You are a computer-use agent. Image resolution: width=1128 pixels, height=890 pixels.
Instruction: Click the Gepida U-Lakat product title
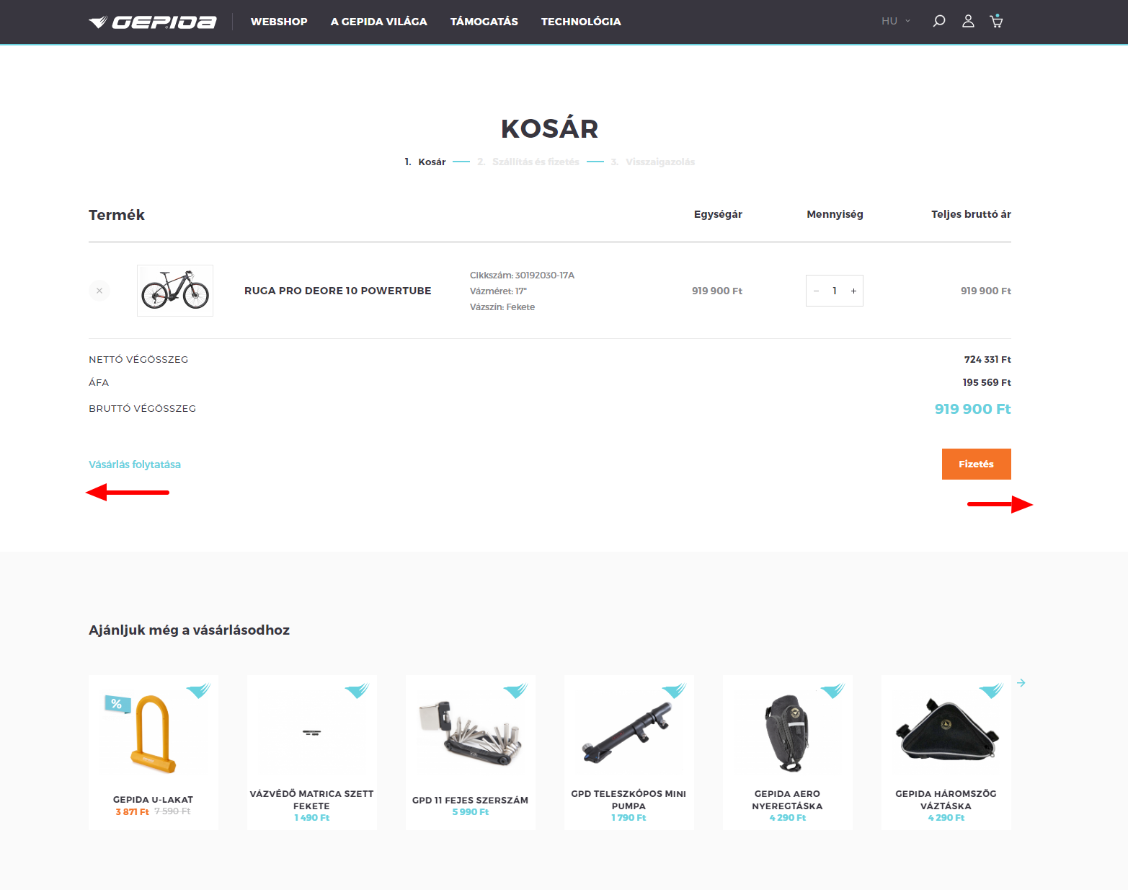154,799
